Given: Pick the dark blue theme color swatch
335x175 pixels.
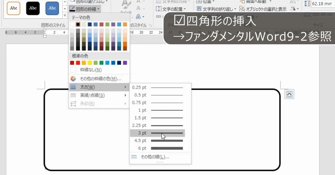Looking at the screenshot, I should tap(90, 24).
